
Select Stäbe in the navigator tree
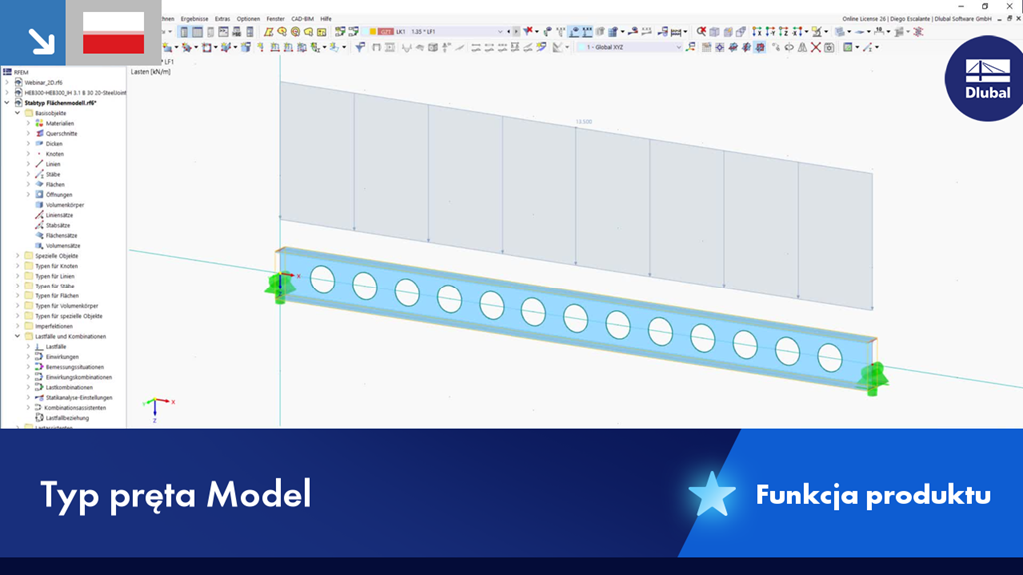pyautogui.click(x=53, y=174)
